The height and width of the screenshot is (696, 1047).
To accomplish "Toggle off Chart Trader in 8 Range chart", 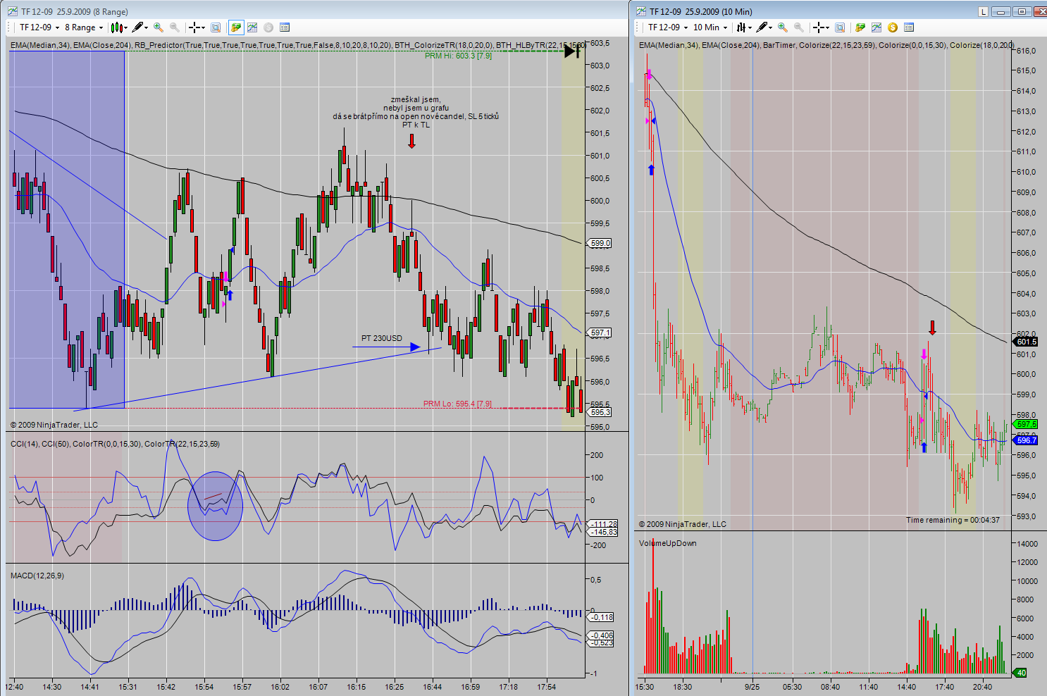I will [236, 27].
